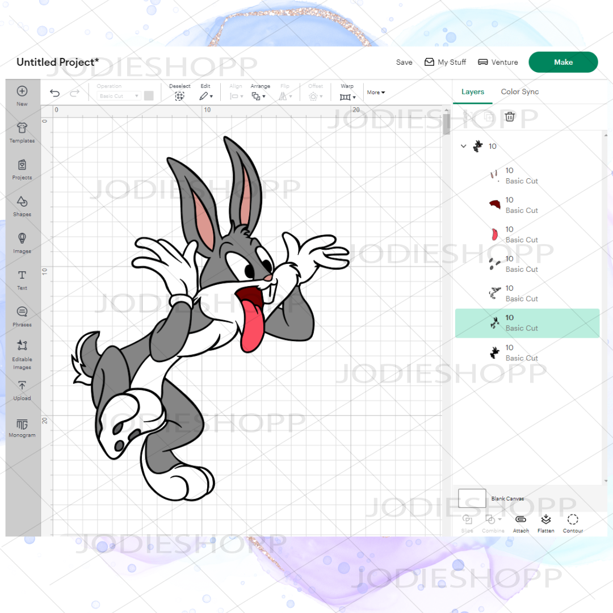Select the ear-pink layer thumbnail

coord(494,175)
